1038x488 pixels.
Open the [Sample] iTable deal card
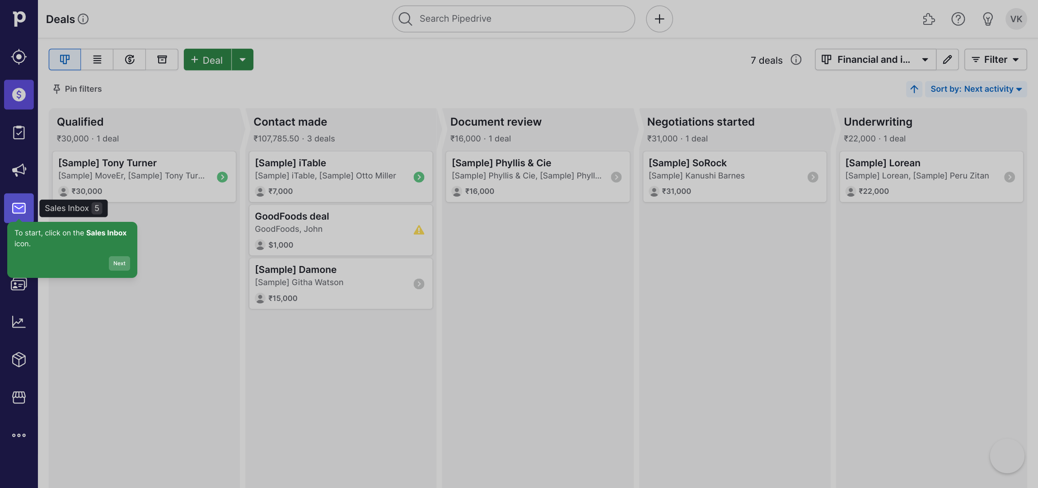(x=341, y=177)
